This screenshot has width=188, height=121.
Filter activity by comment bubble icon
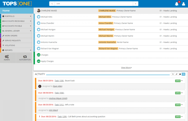(x=180, y=74)
